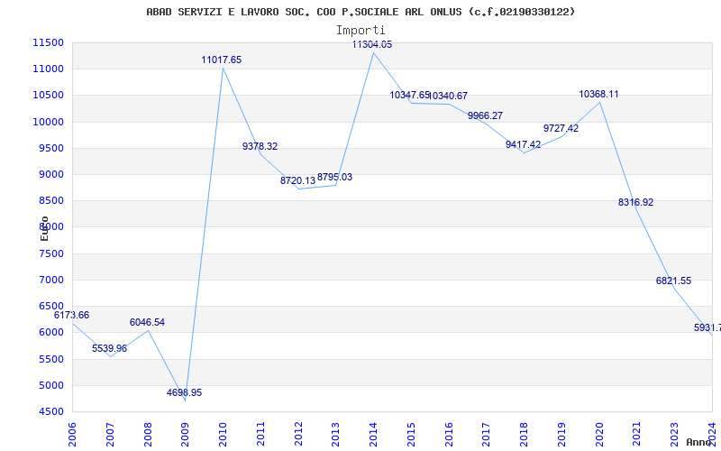
Task: Click the y-axis value 5000
Action: point(50,385)
